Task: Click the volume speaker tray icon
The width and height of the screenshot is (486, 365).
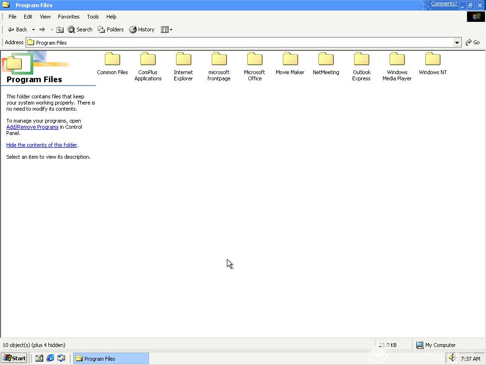Action: [x=452, y=358]
